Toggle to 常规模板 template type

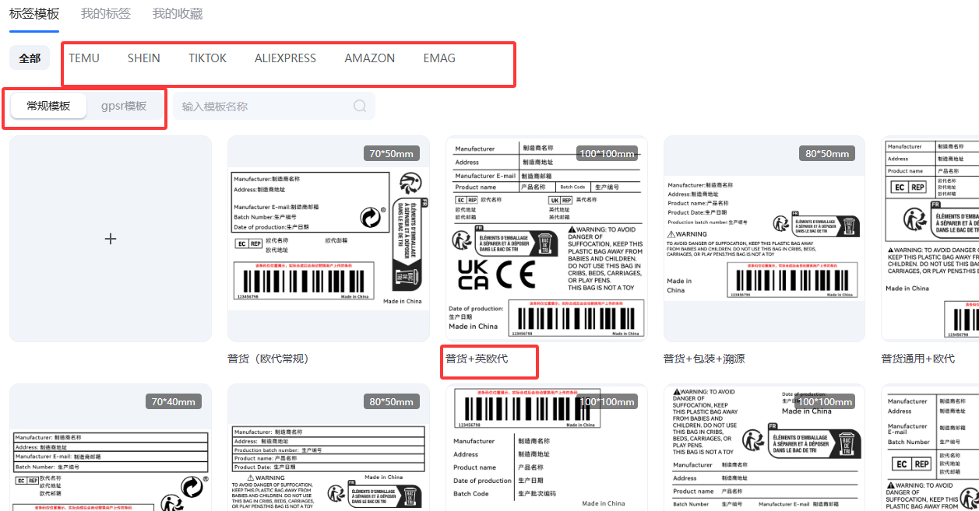pos(48,106)
